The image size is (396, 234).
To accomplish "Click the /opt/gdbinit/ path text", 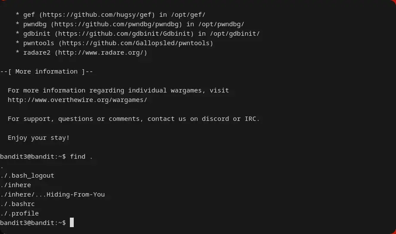I will [235, 34].
